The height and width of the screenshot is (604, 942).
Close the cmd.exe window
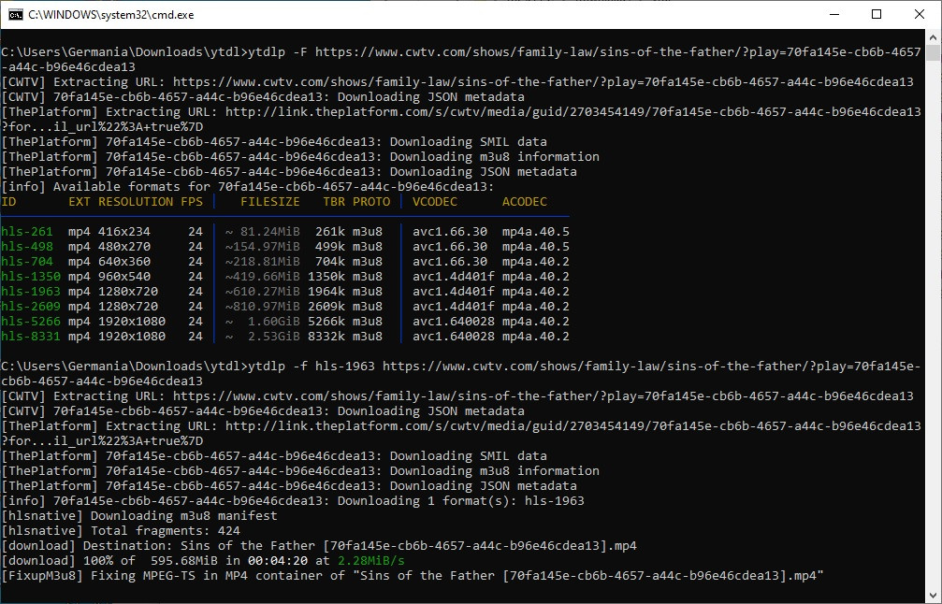click(920, 14)
